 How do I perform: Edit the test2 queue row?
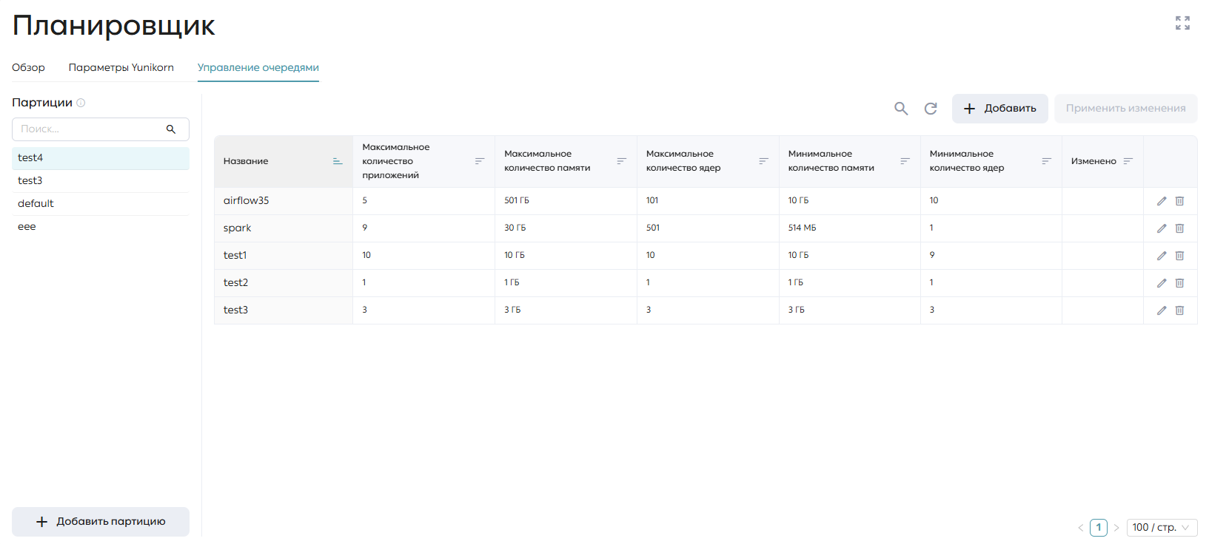1162,283
